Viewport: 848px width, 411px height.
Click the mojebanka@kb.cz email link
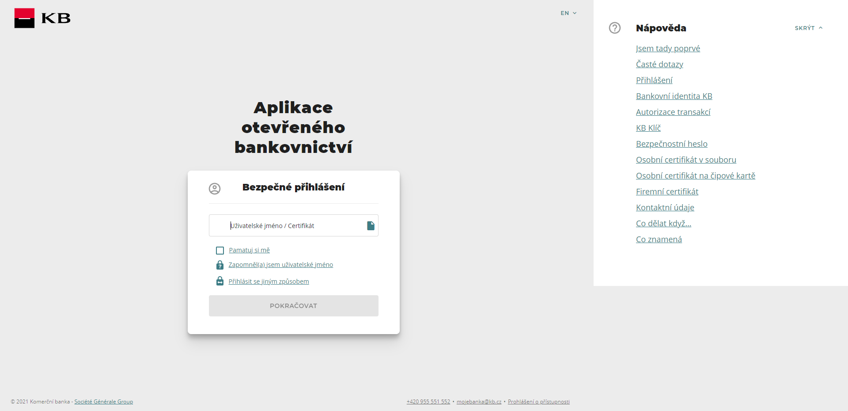(x=479, y=402)
